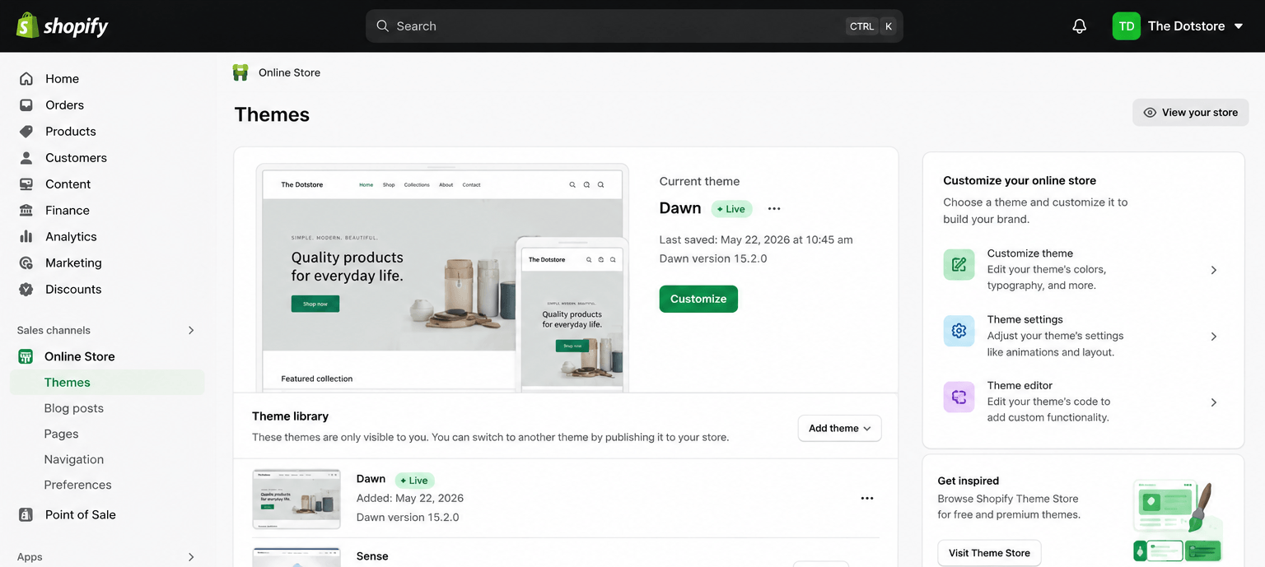Click the Shopify logo

click(x=63, y=26)
